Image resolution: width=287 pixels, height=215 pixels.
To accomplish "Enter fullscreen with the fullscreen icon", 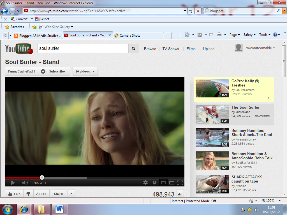I will click(180, 183).
